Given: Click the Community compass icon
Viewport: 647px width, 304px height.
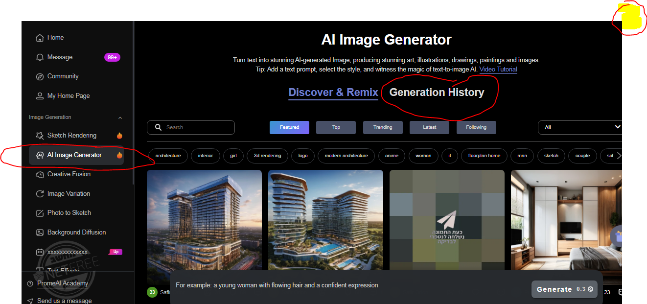Looking at the screenshot, I should (x=40, y=76).
